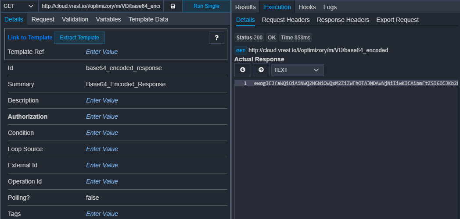The width and height of the screenshot is (460, 219).
Task: Edit the Operation Id Enter Value field
Action: pyautogui.click(x=102, y=181)
